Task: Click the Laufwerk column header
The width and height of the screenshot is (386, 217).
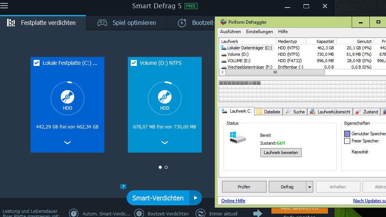Action: [x=247, y=41]
